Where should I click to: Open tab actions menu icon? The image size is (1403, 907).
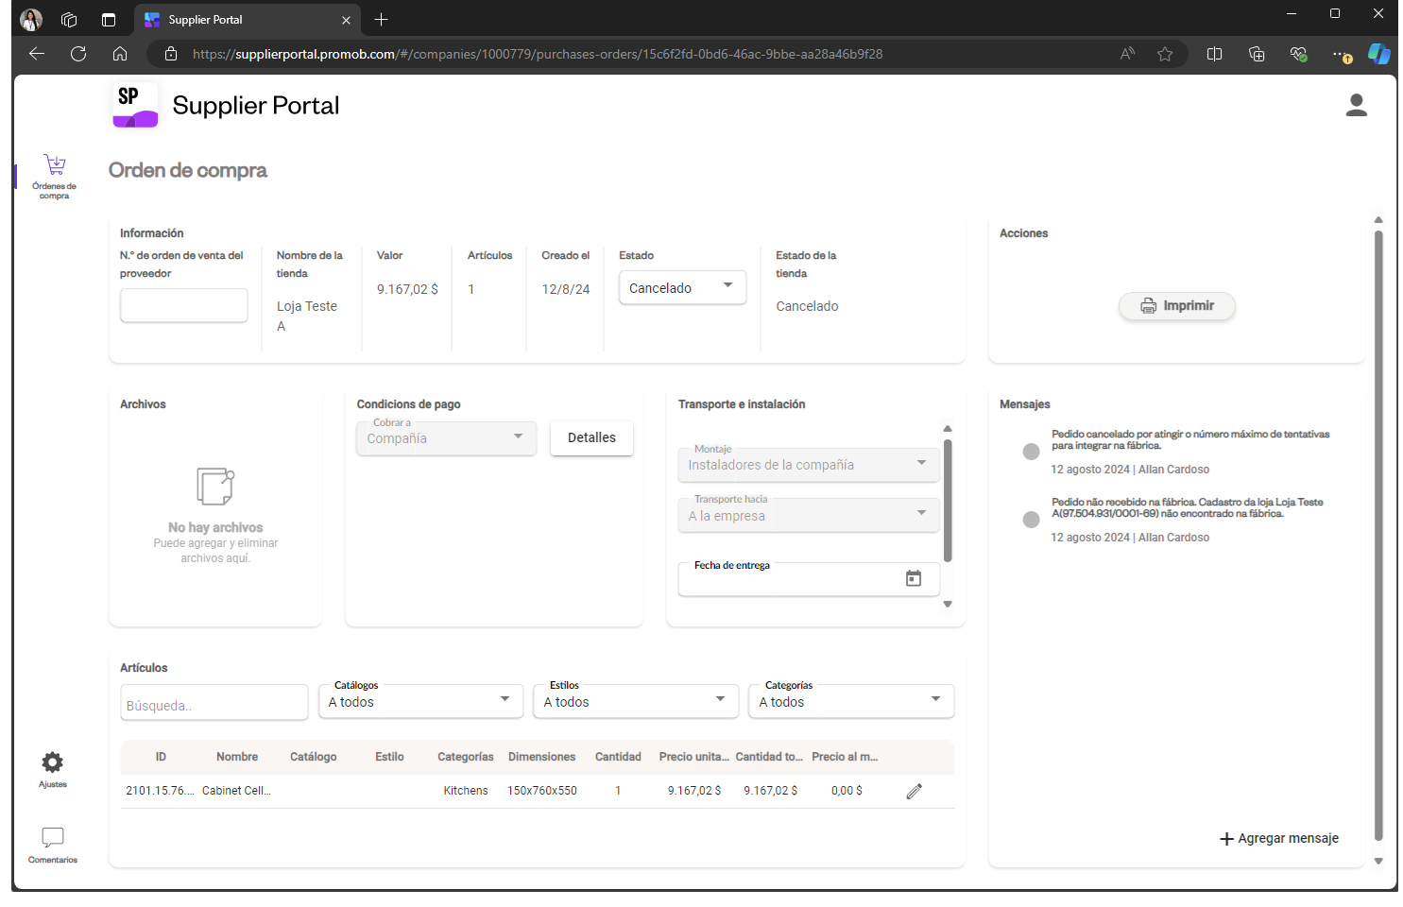pos(109,19)
